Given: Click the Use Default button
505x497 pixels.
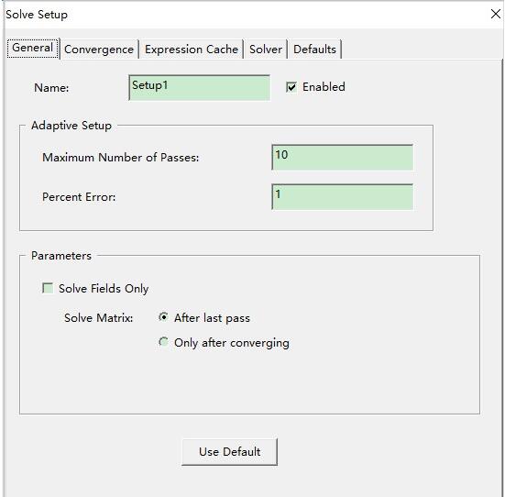Looking at the screenshot, I should (x=230, y=452).
